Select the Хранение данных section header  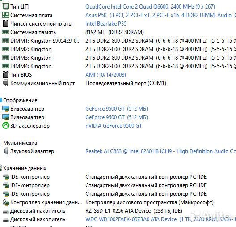point(25,168)
